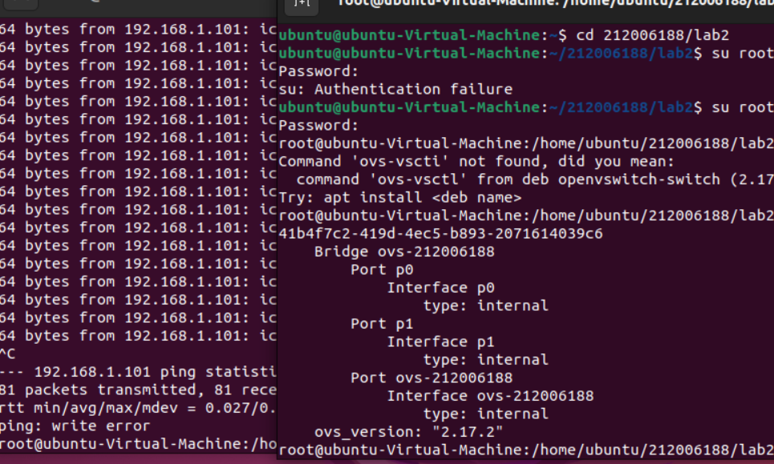The width and height of the screenshot is (774, 464).
Task: Click the 'Interface ovs-212006188' entry
Action: [x=490, y=396]
